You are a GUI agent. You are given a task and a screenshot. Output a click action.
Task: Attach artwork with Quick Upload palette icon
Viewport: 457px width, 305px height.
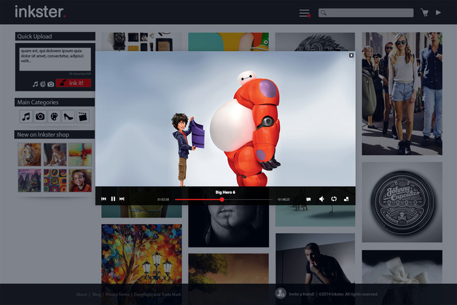[x=43, y=84]
